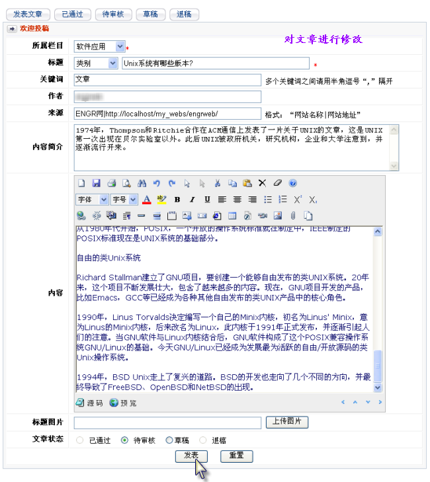Click the superscript X² icon
Image resolution: width=430 pixels, height=482 pixels.
tap(298, 199)
